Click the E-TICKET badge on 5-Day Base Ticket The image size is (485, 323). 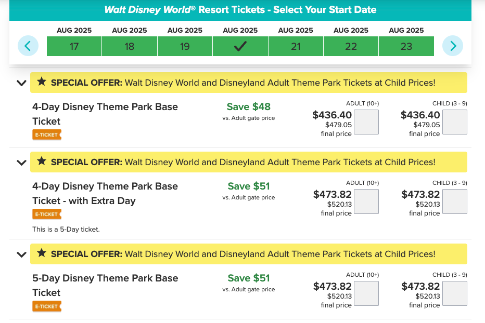46,306
